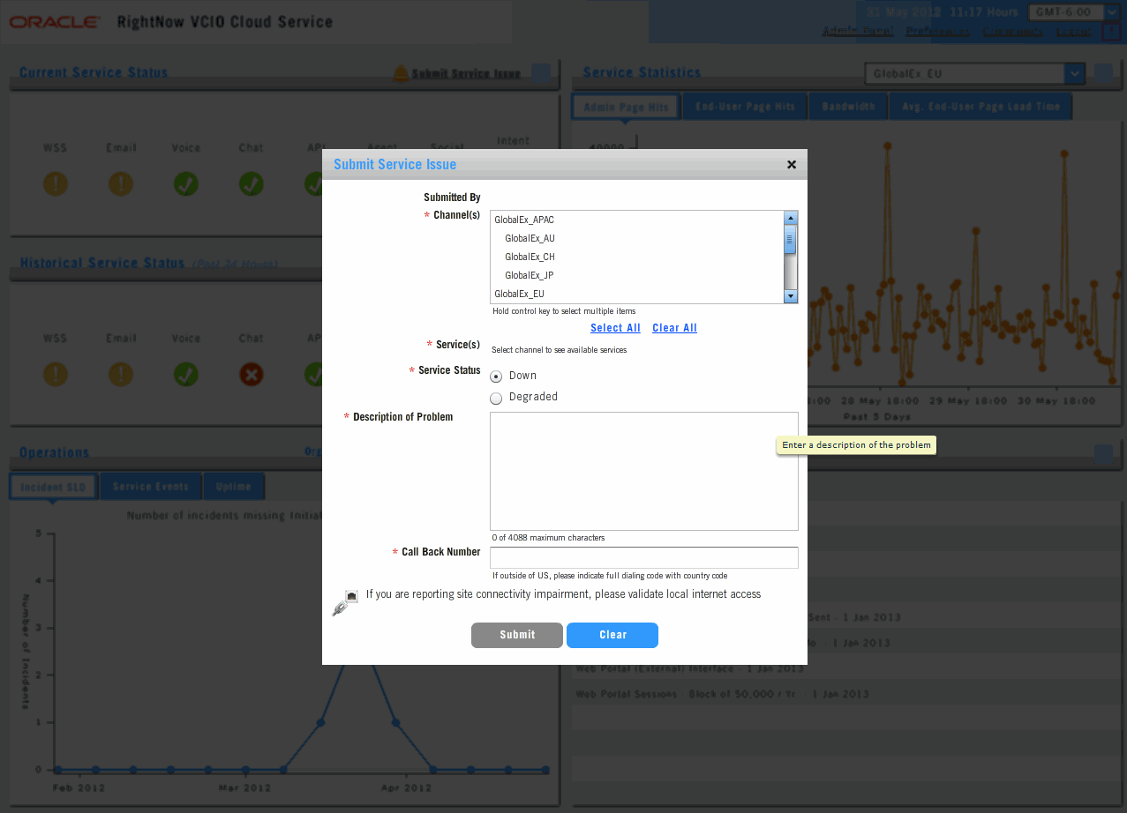Click the Oracle logo
This screenshot has width=1127, height=813.
point(54,22)
